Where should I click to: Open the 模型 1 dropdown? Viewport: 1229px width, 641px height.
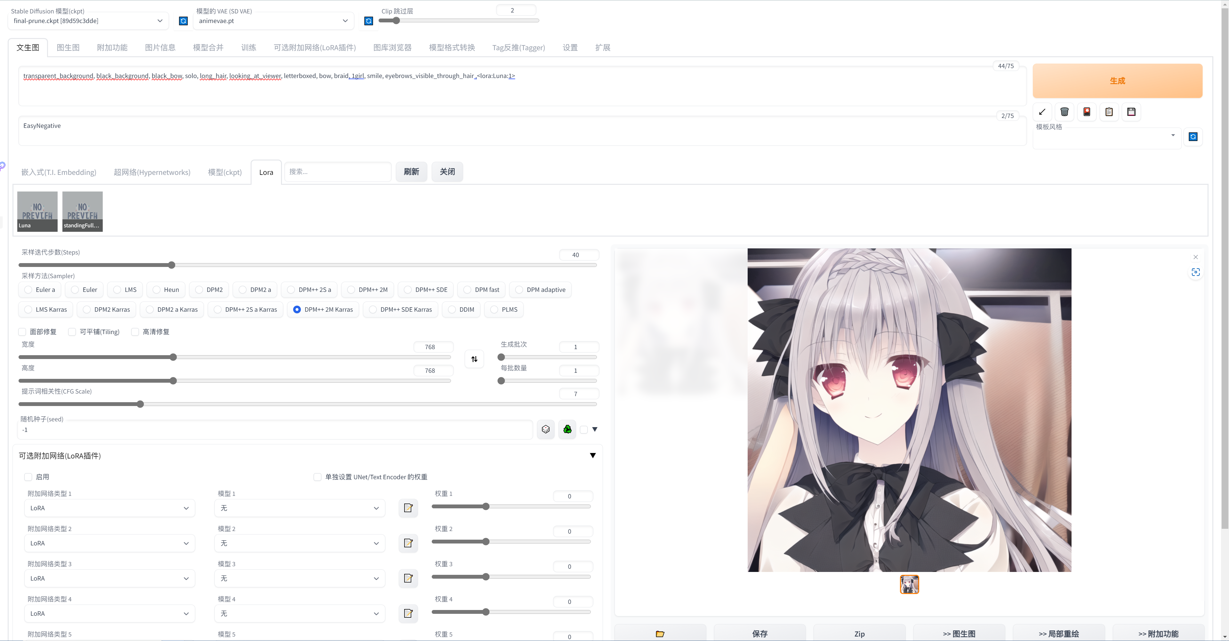(300, 508)
